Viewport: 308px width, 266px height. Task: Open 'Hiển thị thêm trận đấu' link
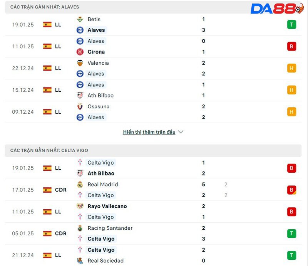(x=149, y=132)
